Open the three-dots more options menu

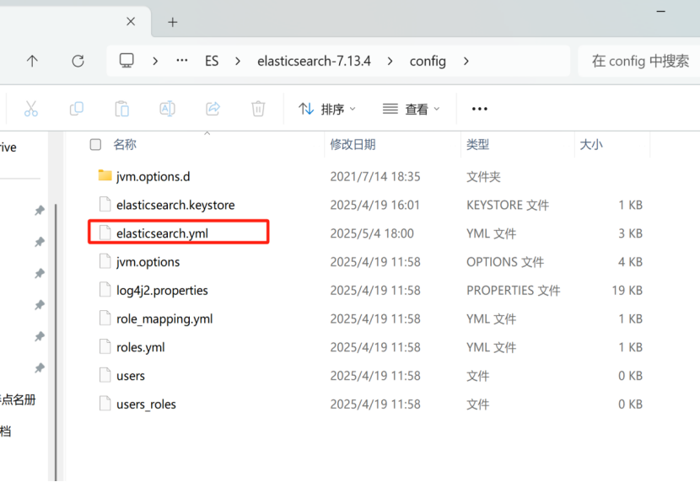480,109
